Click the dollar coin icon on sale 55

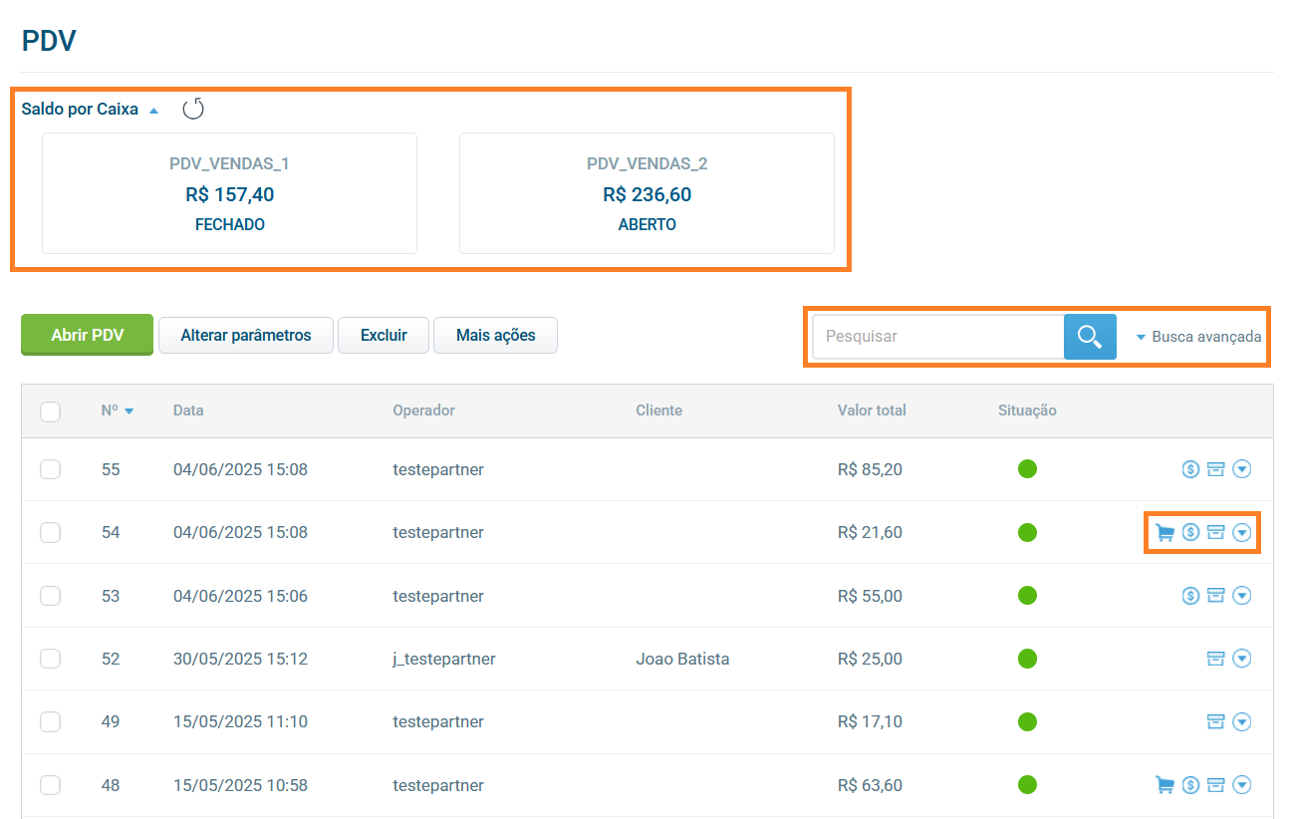click(x=1190, y=469)
